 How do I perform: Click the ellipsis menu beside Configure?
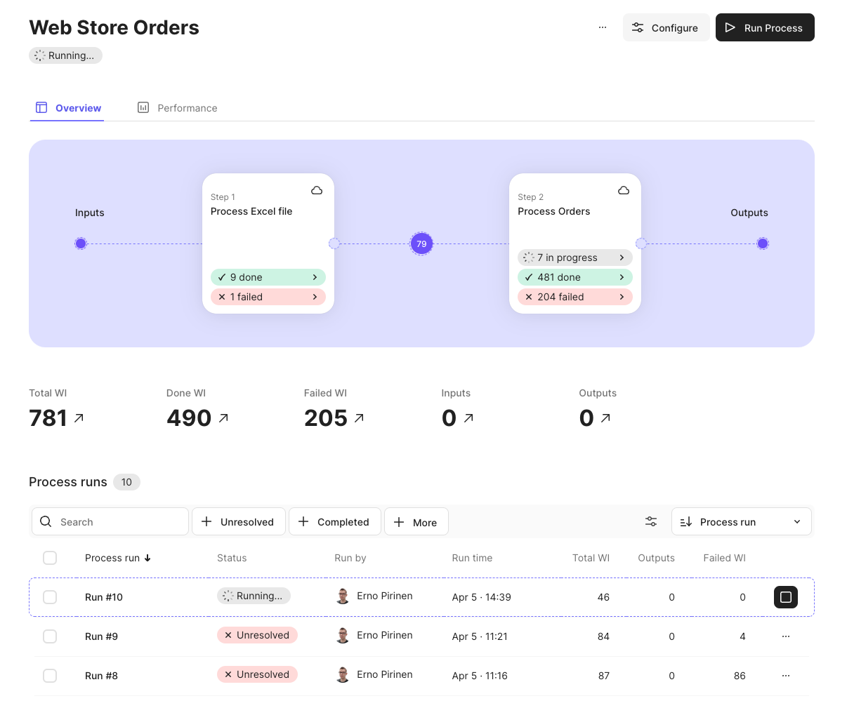coord(603,27)
